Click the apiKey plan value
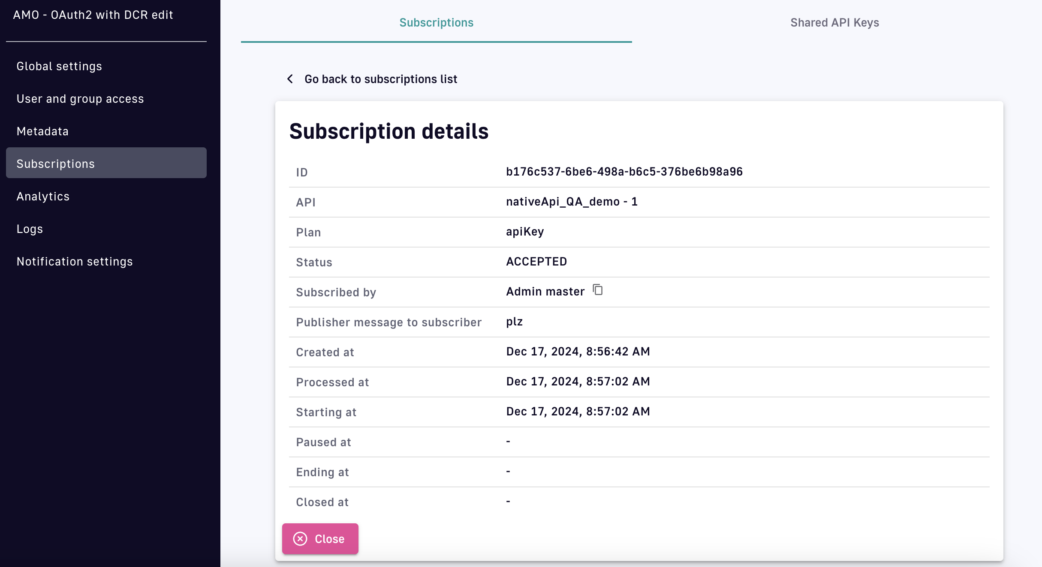Viewport: 1042px width, 567px height. tap(525, 232)
